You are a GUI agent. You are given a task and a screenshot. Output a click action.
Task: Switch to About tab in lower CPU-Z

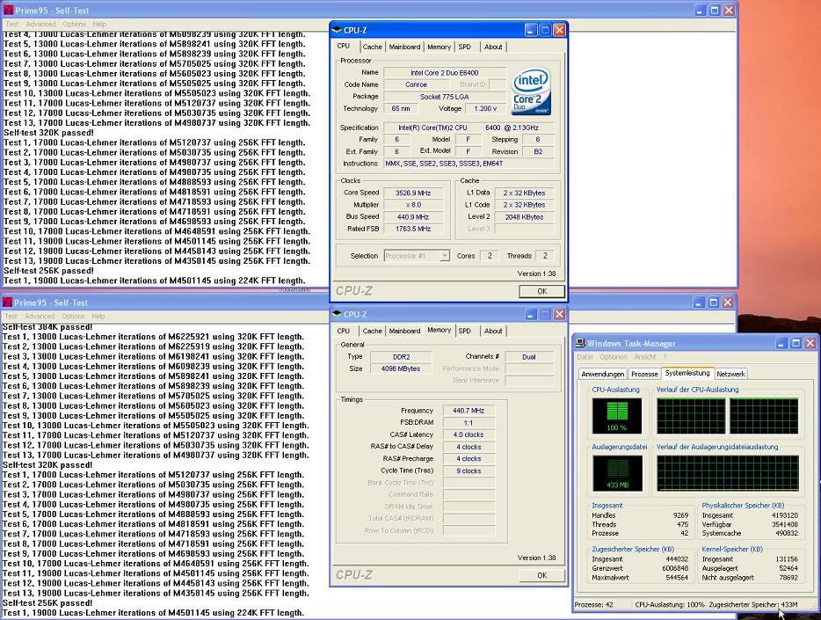point(493,331)
